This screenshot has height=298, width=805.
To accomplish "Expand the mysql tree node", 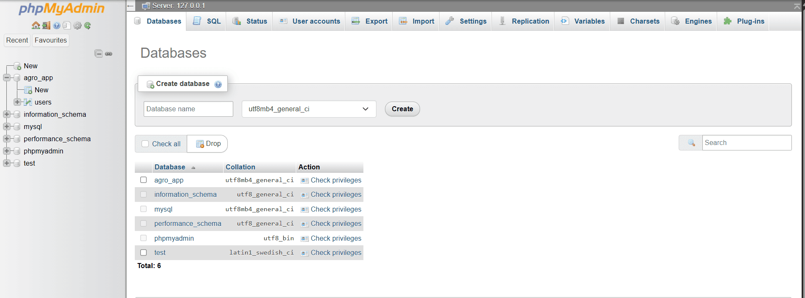I will (7, 126).
